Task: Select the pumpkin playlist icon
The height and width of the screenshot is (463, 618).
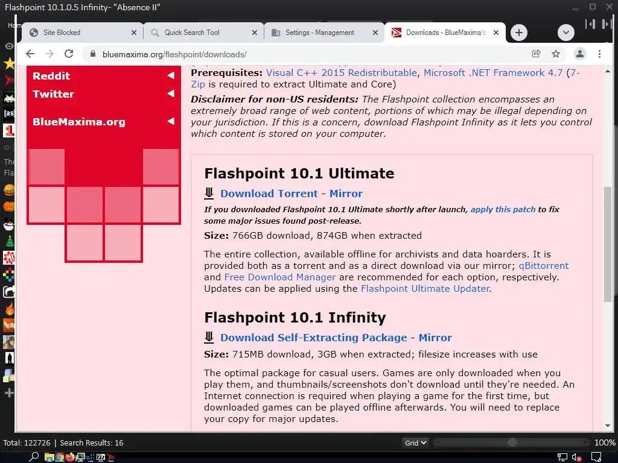Action: pos(8,207)
